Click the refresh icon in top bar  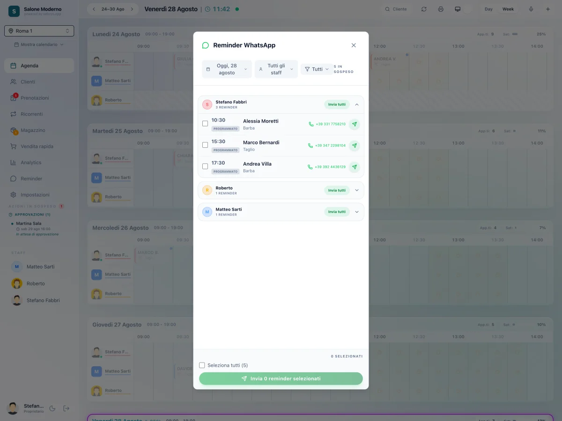pos(424,9)
